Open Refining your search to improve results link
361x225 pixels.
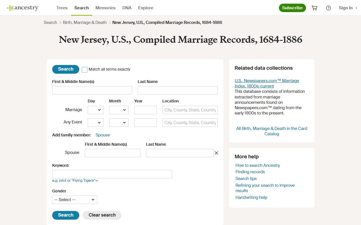pos(265,188)
